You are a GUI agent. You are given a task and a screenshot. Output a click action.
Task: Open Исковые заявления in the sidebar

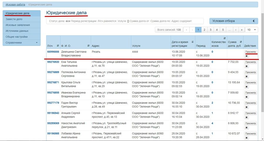click(x=21, y=25)
